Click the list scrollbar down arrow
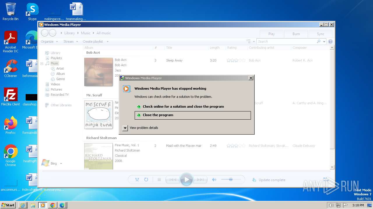The height and width of the screenshot is (209, 373). coord(332,167)
